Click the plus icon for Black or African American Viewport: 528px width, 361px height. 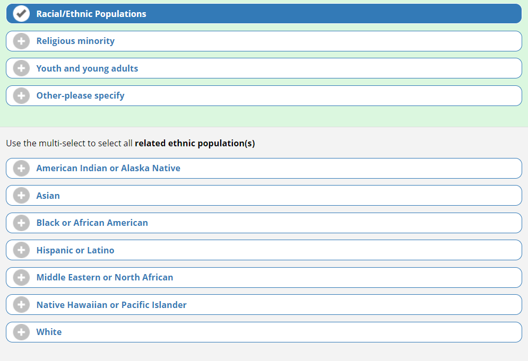click(21, 223)
